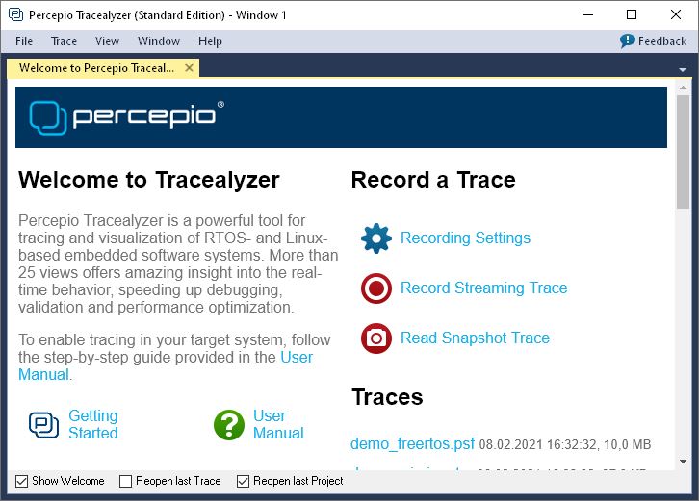Viewport: 699px width, 501px height.
Task: Click the Feedback speech bubble icon
Action: point(627,41)
